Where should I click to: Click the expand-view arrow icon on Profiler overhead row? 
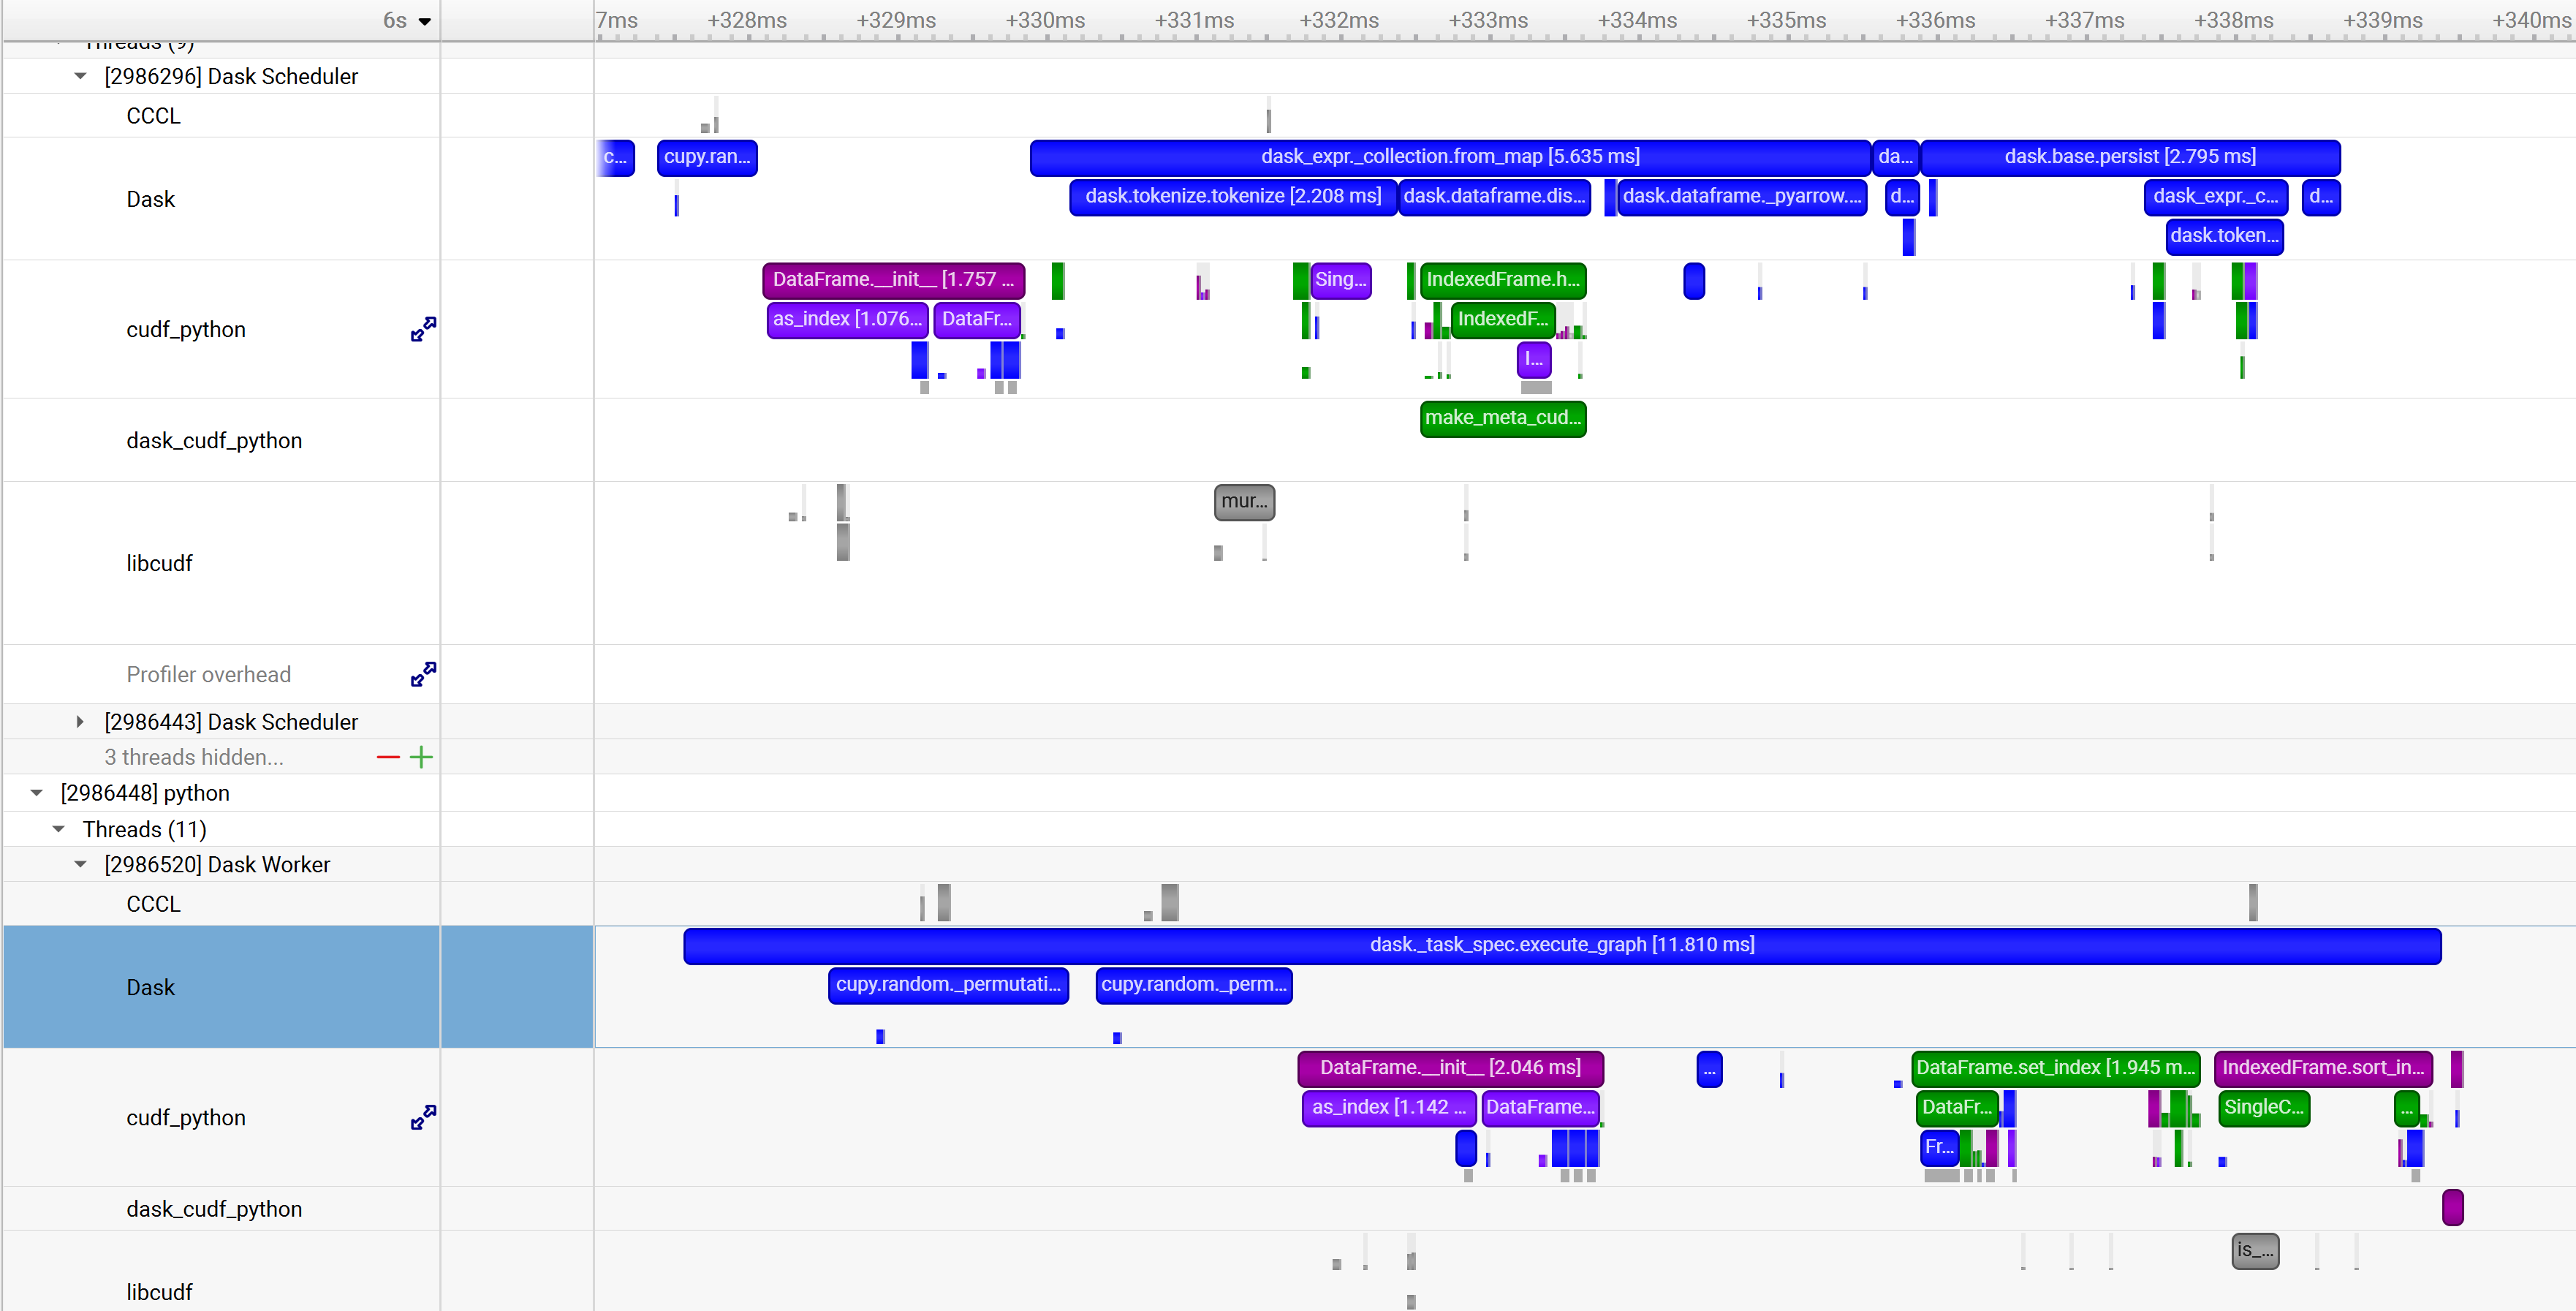(x=423, y=674)
